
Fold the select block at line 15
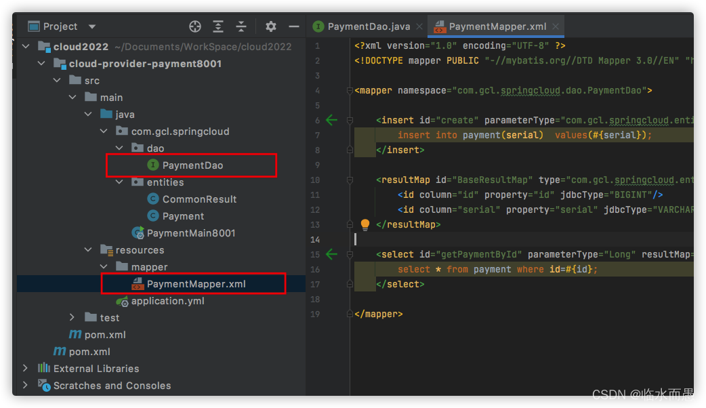[350, 254]
